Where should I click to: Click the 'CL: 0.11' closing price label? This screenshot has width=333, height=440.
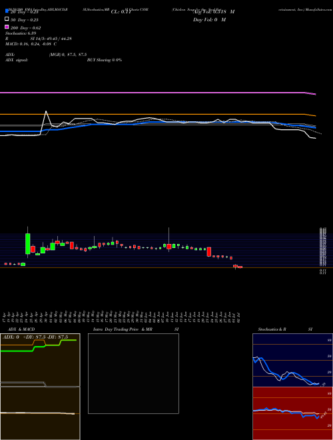121,12
